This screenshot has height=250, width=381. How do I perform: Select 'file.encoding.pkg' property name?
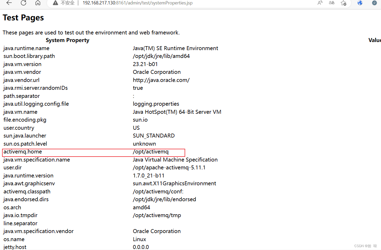pyautogui.click(x=25, y=120)
